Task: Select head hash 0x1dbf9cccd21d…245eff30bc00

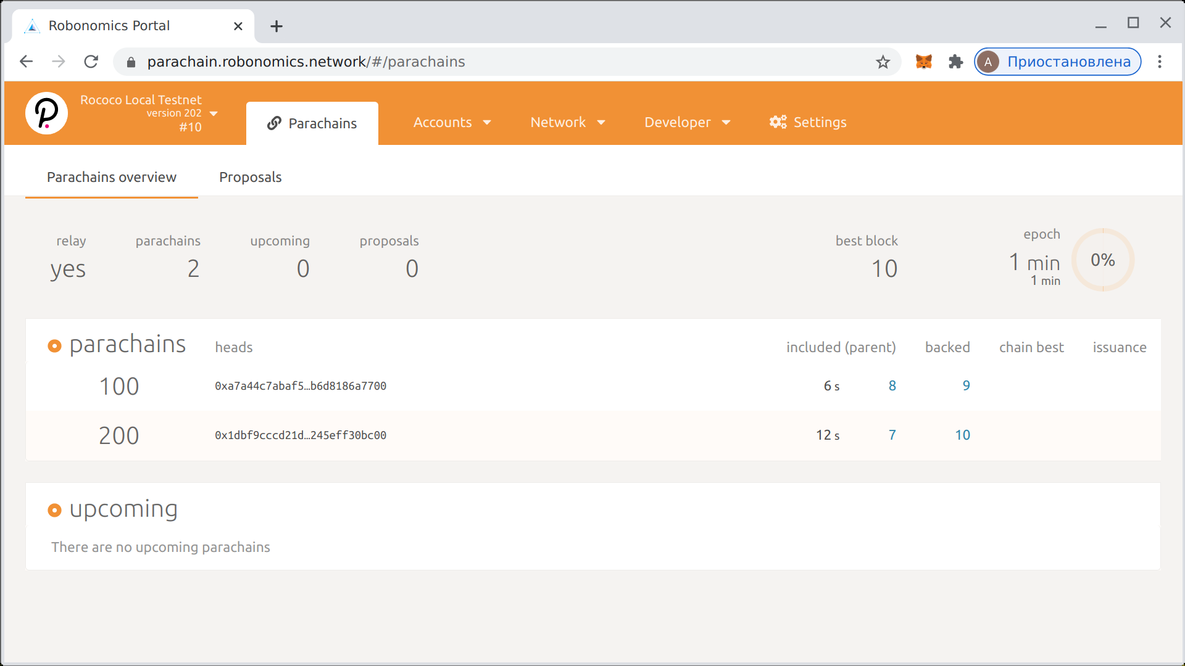Action: click(301, 435)
